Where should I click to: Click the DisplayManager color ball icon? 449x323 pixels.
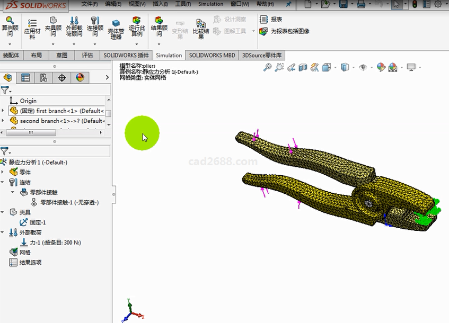80,78
